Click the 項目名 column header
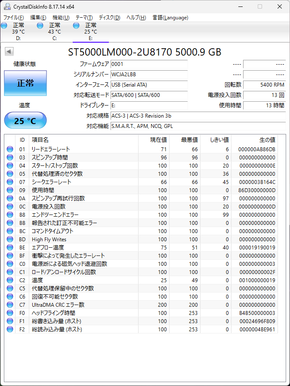The height and width of the screenshot is (386, 290). pyautogui.click(x=40, y=140)
